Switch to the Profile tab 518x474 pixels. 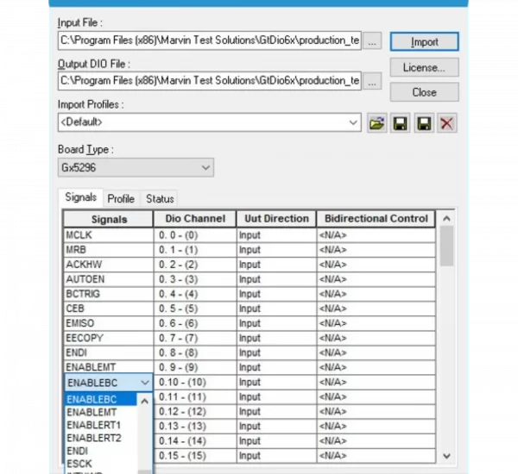pyautogui.click(x=121, y=198)
